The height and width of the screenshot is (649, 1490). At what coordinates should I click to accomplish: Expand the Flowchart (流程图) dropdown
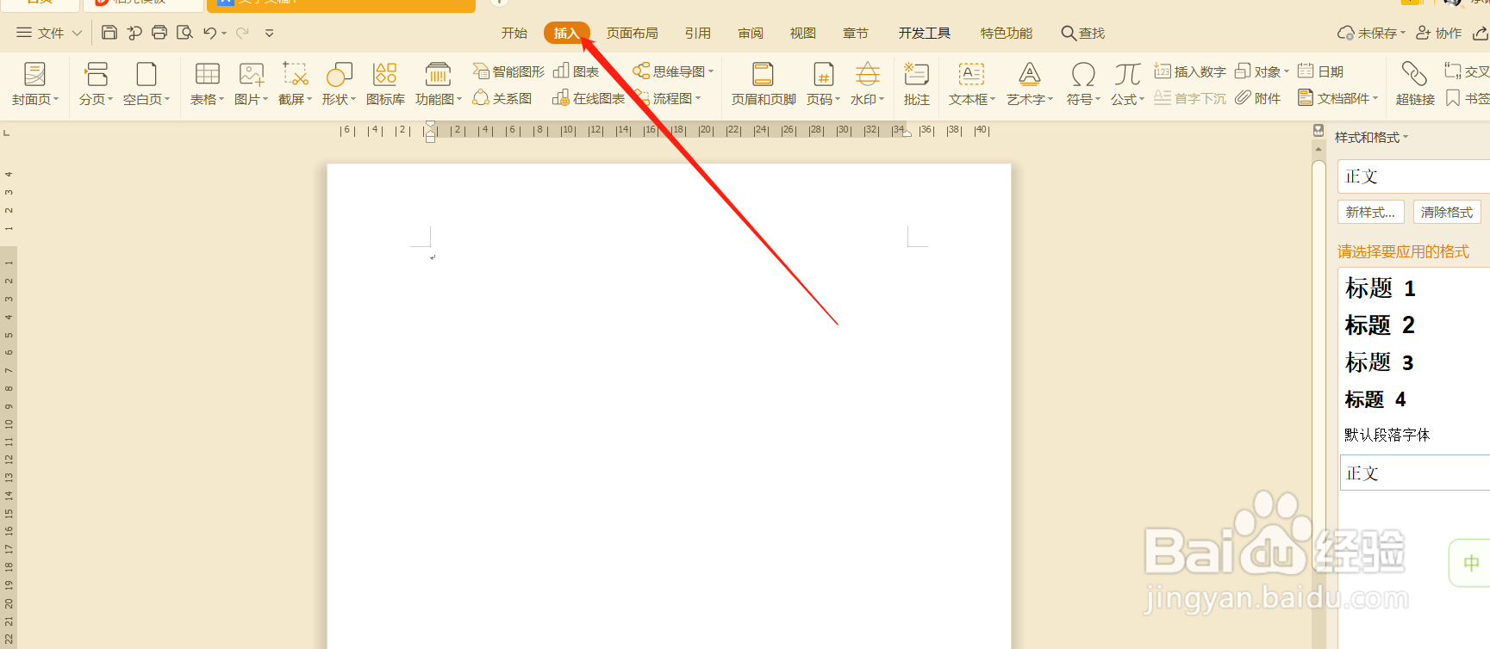pyautogui.click(x=698, y=98)
